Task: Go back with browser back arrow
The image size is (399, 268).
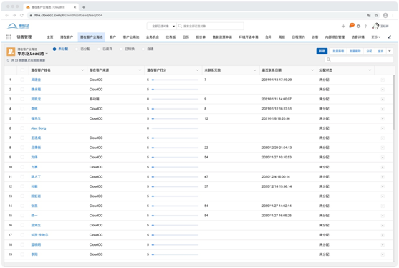Action: (x=7, y=15)
